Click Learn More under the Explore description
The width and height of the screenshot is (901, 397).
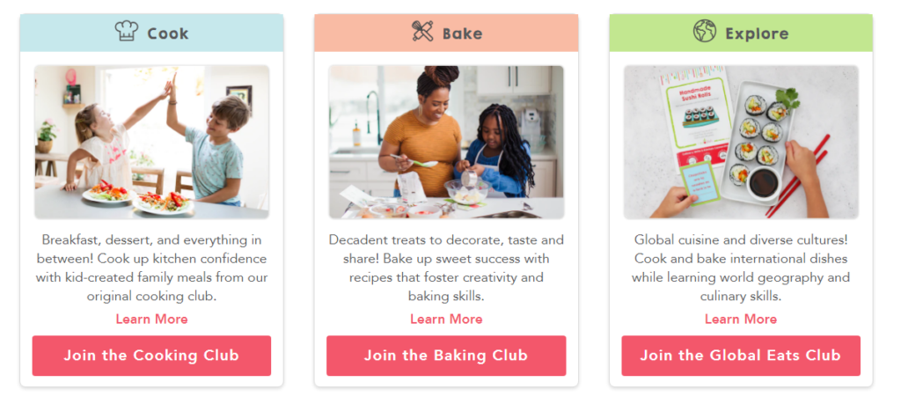[x=741, y=319]
